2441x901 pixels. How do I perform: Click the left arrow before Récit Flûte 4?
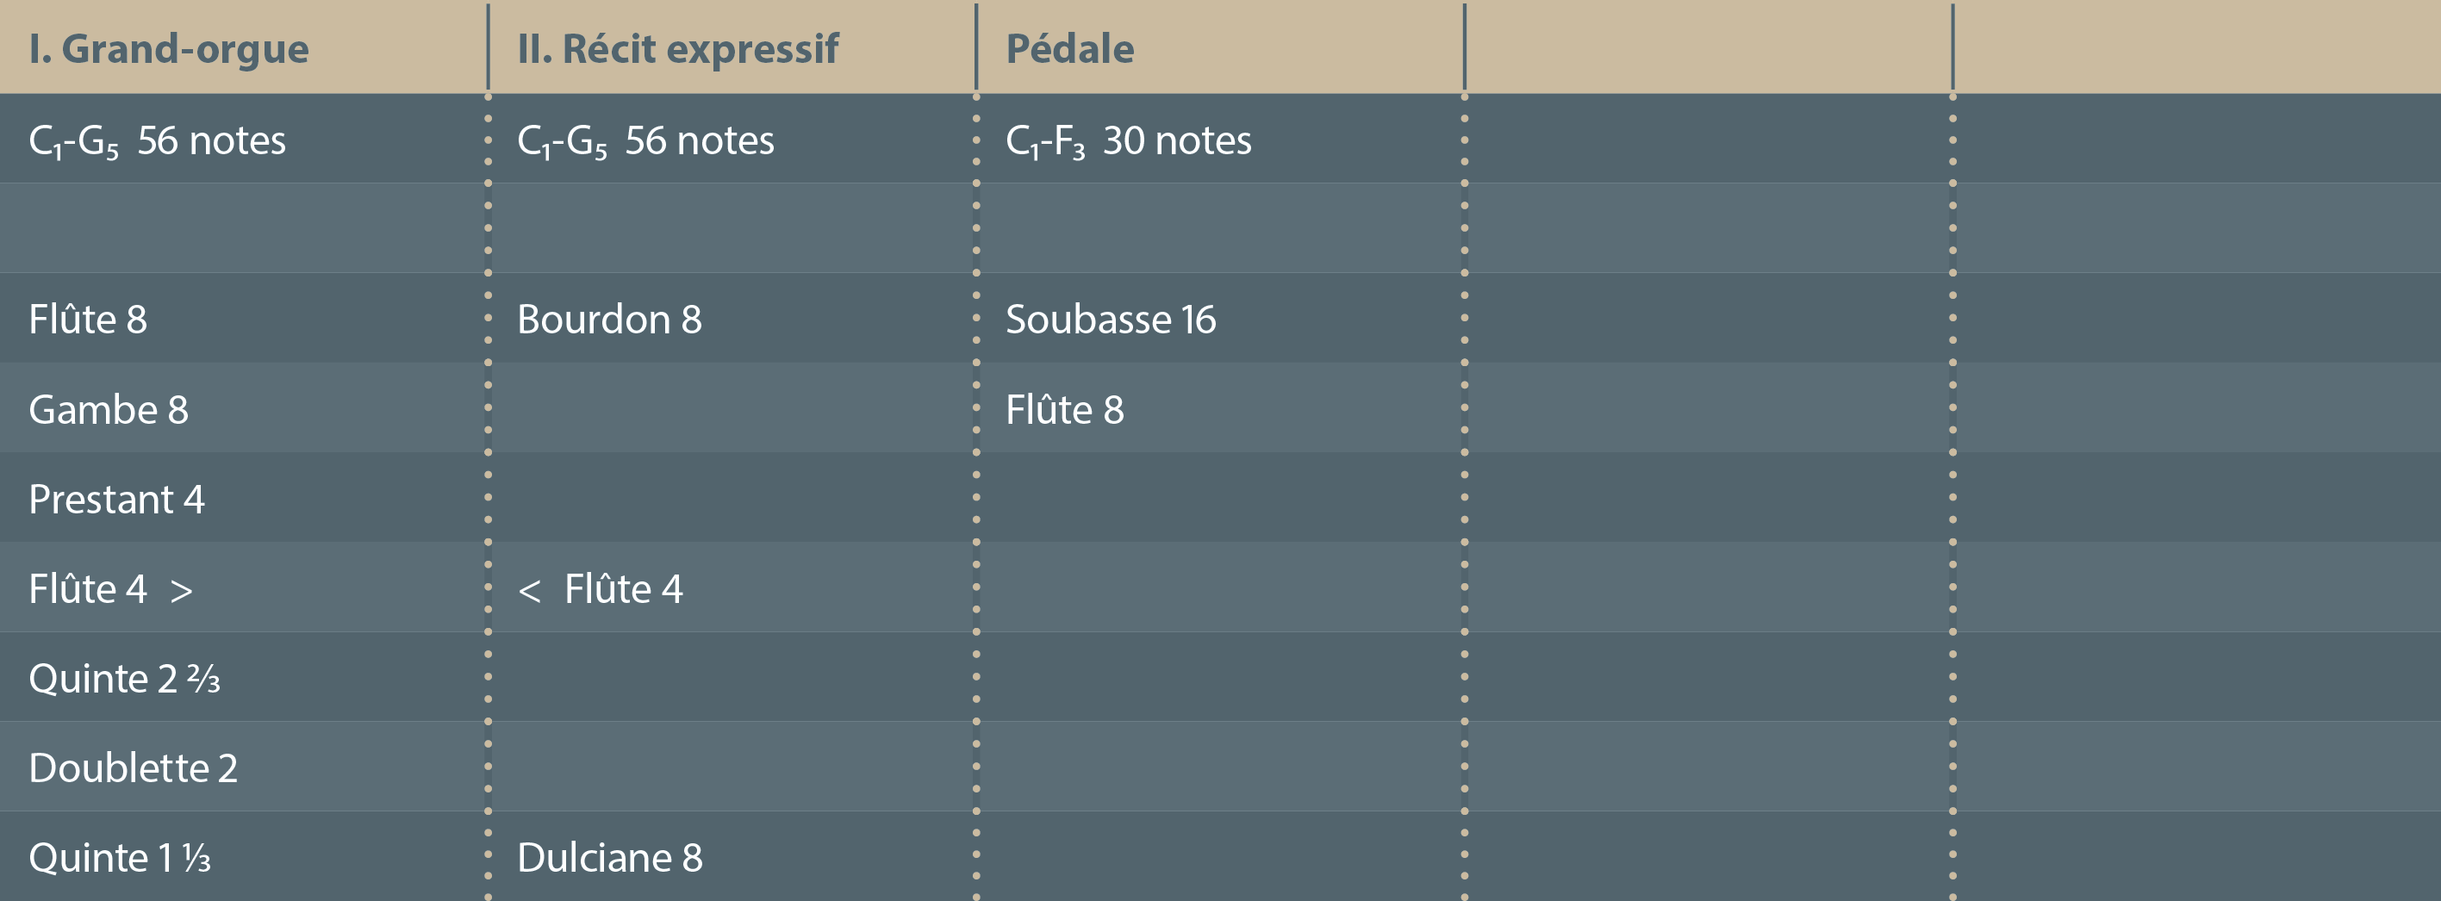click(x=529, y=591)
